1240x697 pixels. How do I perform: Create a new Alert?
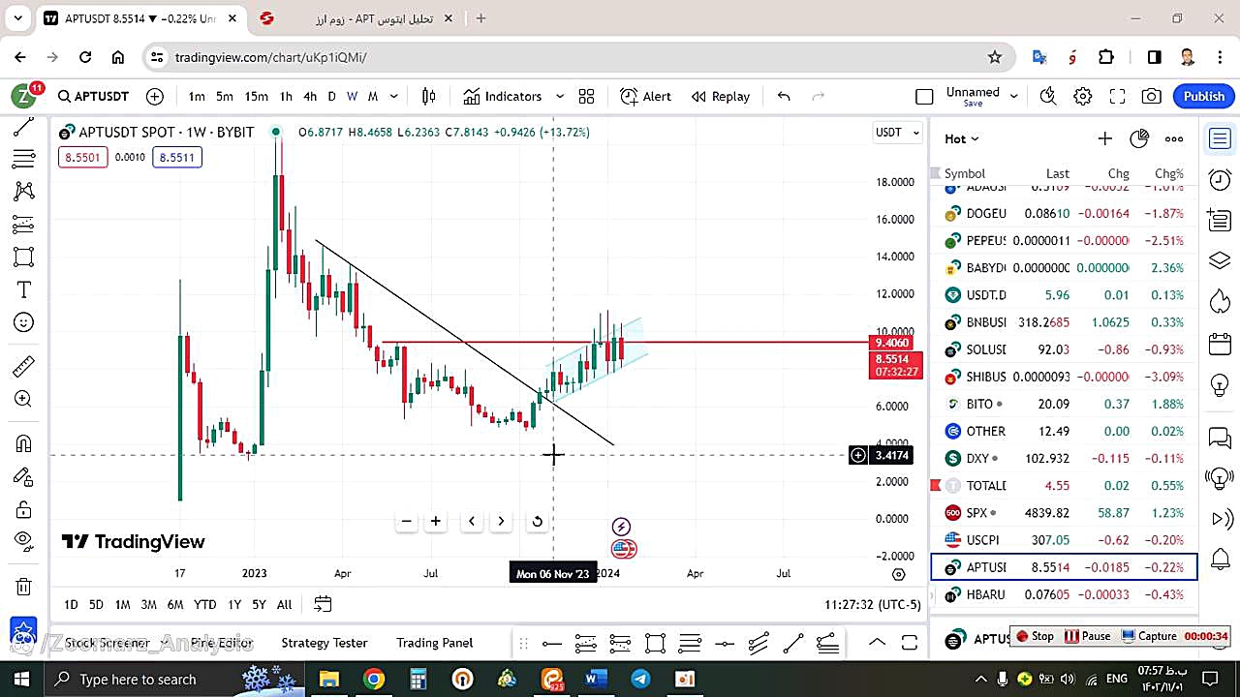point(646,96)
